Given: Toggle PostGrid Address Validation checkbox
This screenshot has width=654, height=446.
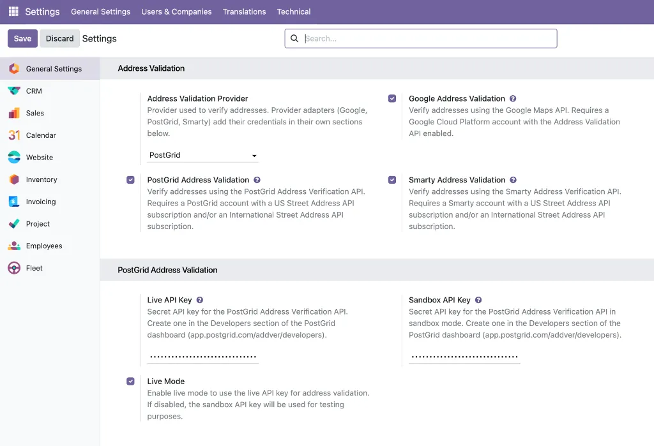Looking at the screenshot, I should 130,180.
